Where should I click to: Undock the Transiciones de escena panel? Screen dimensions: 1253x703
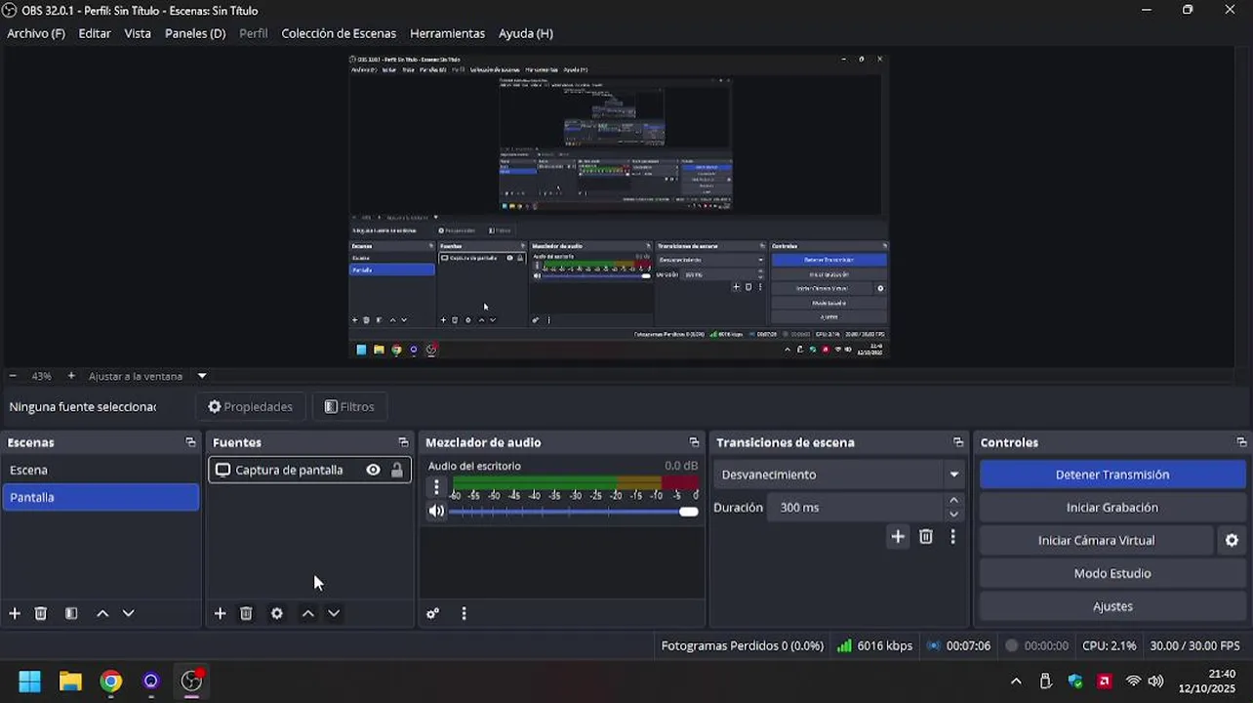coord(958,442)
